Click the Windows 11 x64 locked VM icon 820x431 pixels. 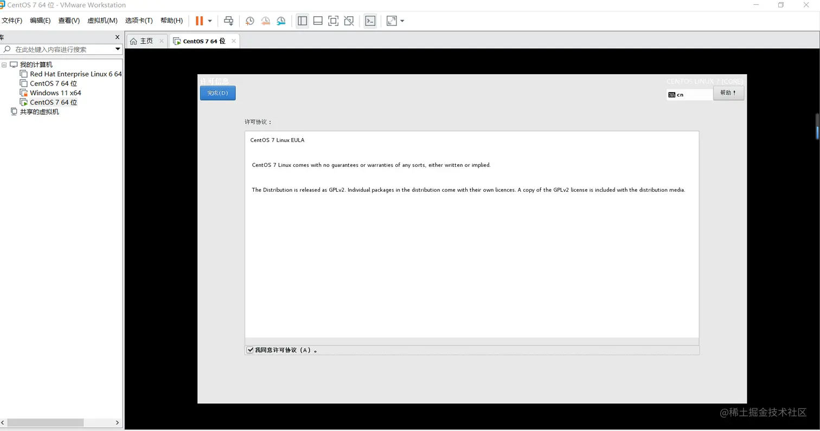click(x=23, y=93)
